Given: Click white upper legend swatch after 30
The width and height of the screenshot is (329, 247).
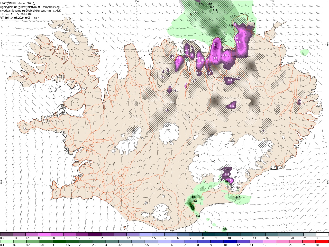Looking at the screenshot, I should click(x=322, y=234).
